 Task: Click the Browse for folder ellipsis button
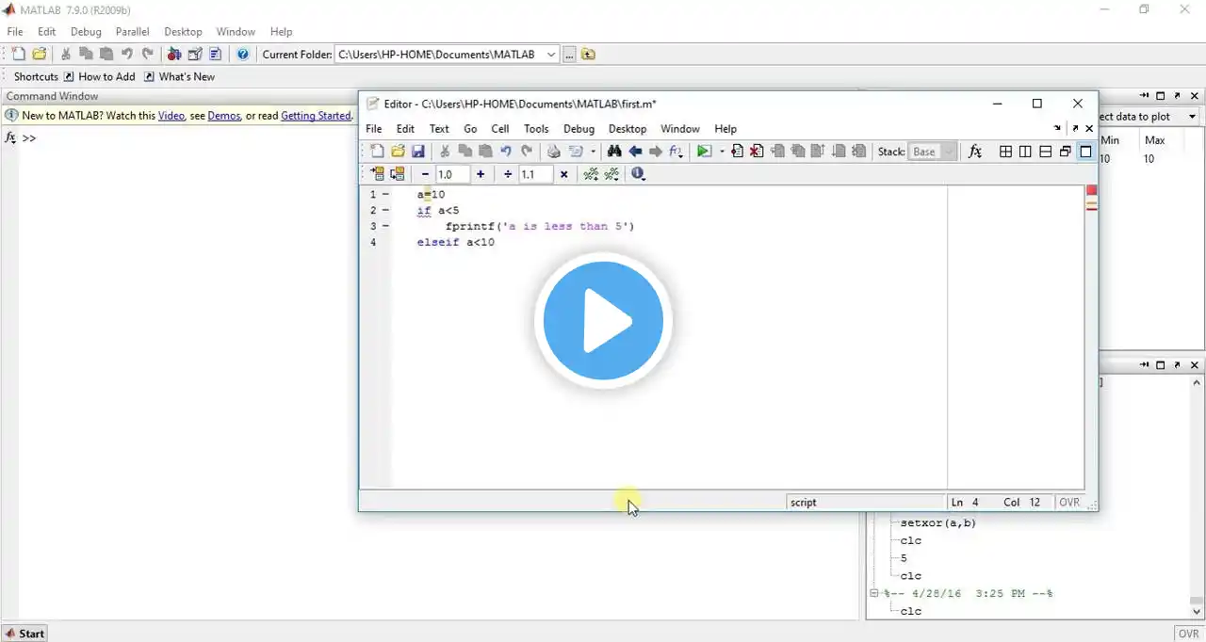point(569,55)
